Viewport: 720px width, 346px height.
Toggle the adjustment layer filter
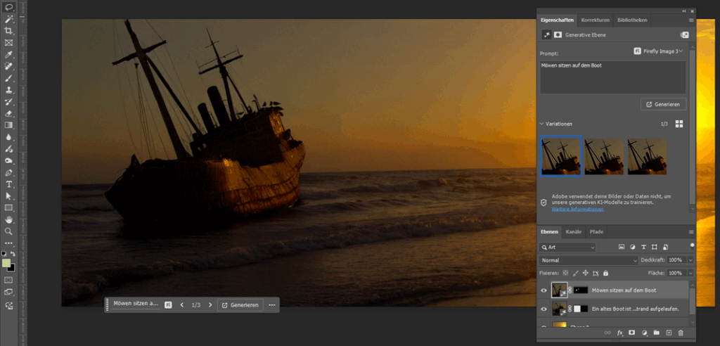[x=633, y=248]
